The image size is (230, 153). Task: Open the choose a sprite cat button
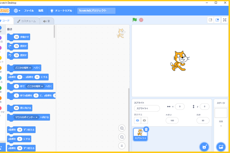[204, 147]
